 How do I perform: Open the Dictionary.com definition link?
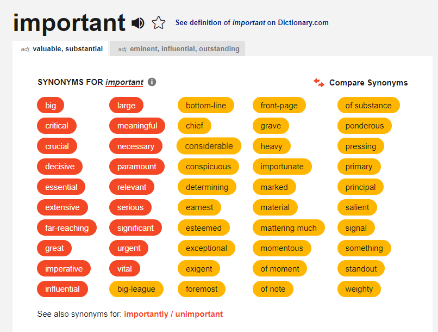click(252, 23)
